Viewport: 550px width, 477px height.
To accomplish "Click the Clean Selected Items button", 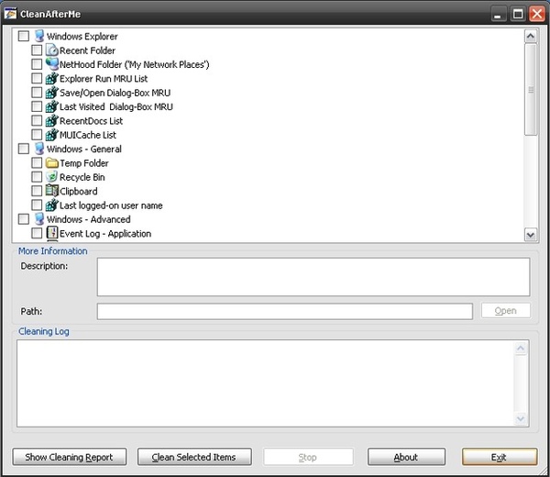I will point(194,457).
